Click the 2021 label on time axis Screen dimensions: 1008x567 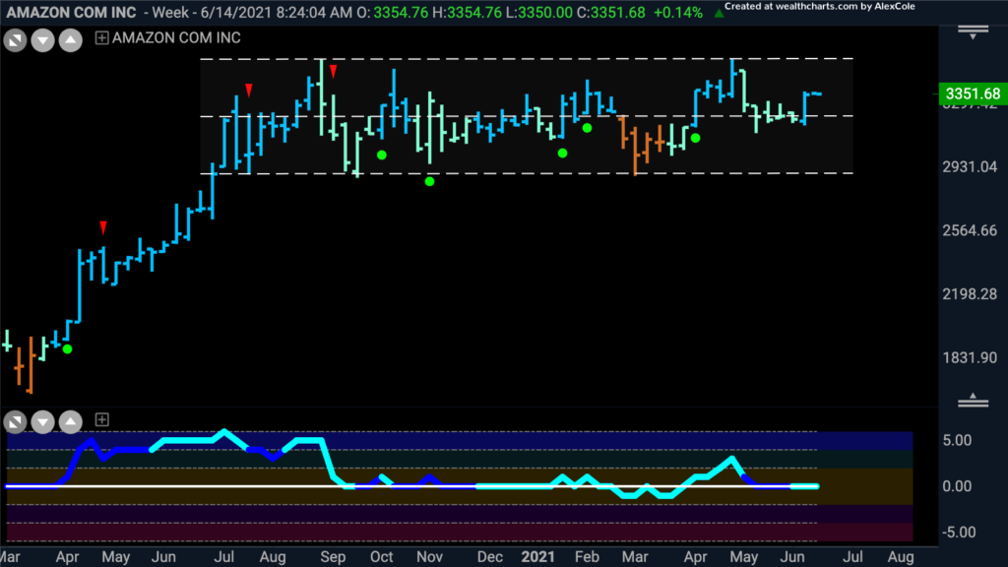coord(537,557)
